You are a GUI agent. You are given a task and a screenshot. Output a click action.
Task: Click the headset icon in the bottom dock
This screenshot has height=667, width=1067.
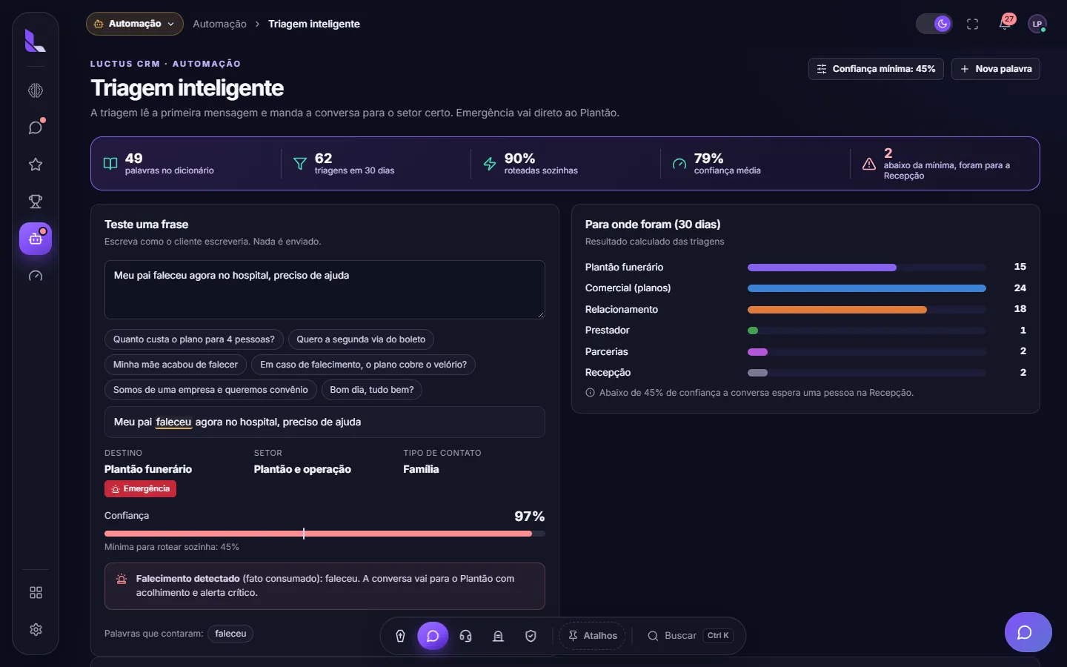[x=465, y=636]
